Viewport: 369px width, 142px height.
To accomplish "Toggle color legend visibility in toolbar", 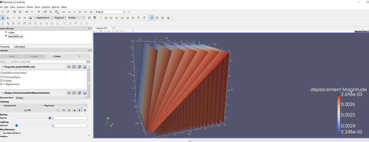I will coord(2,18).
